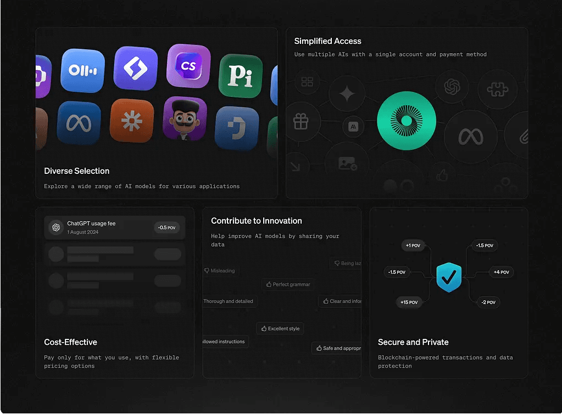The height and width of the screenshot is (420, 562).
Task: Click the small Anthropic AI logo icon
Action: coord(353,126)
